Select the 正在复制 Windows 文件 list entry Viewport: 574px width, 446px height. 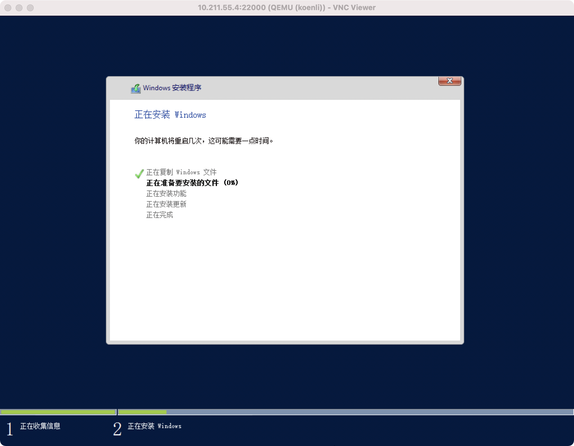181,172
